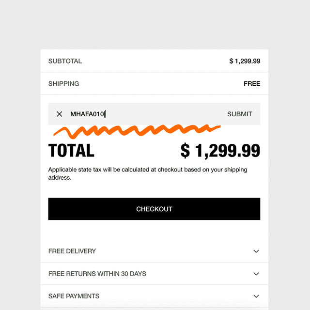Click the large total price $ 1,299.99
The width and height of the screenshot is (310, 310).
point(220,151)
